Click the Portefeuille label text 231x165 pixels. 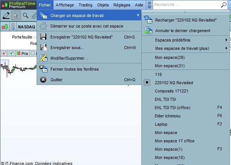(x=23, y=37)
